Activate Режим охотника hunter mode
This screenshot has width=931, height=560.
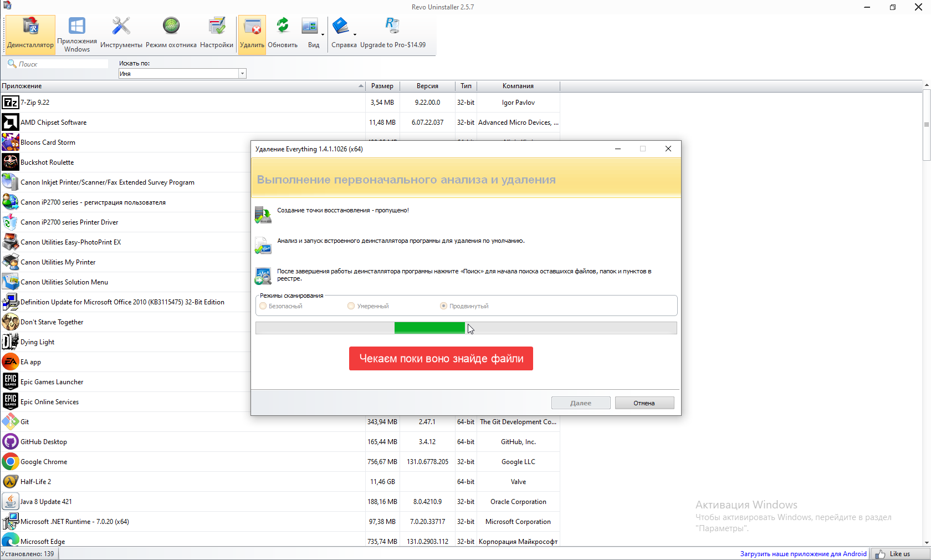tap(171, 34)
